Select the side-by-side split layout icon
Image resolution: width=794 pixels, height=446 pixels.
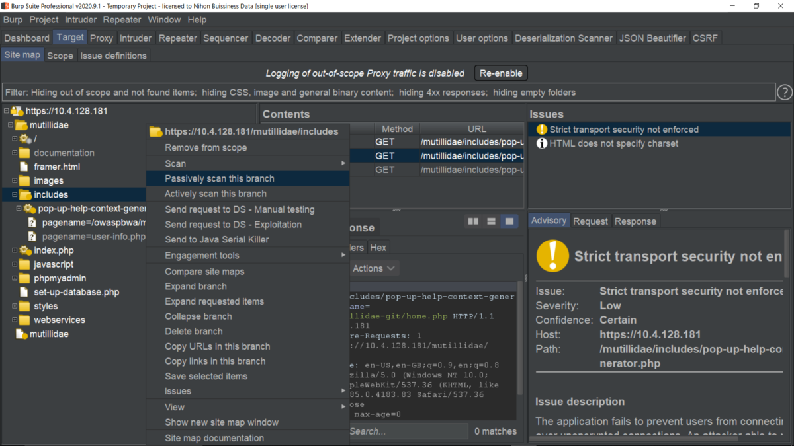[473, 221]
